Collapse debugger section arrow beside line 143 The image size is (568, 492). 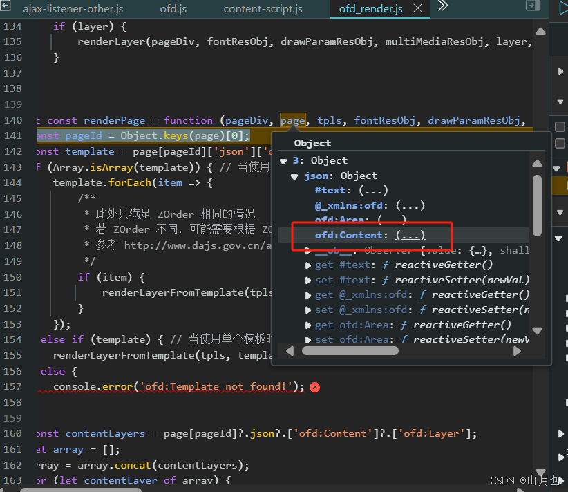[x=556, y=169]
